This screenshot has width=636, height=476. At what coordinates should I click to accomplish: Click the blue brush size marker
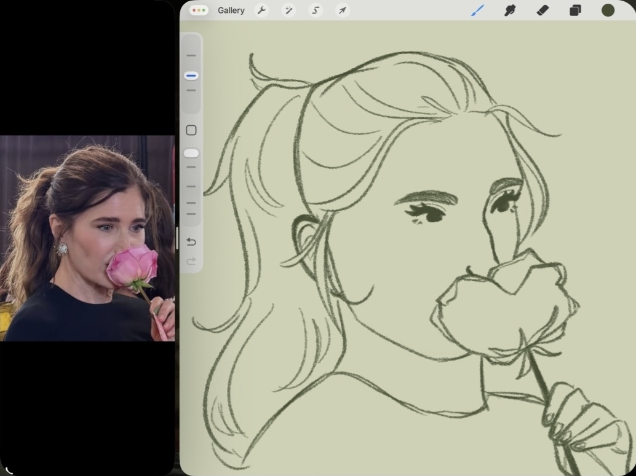coord(191,76)
